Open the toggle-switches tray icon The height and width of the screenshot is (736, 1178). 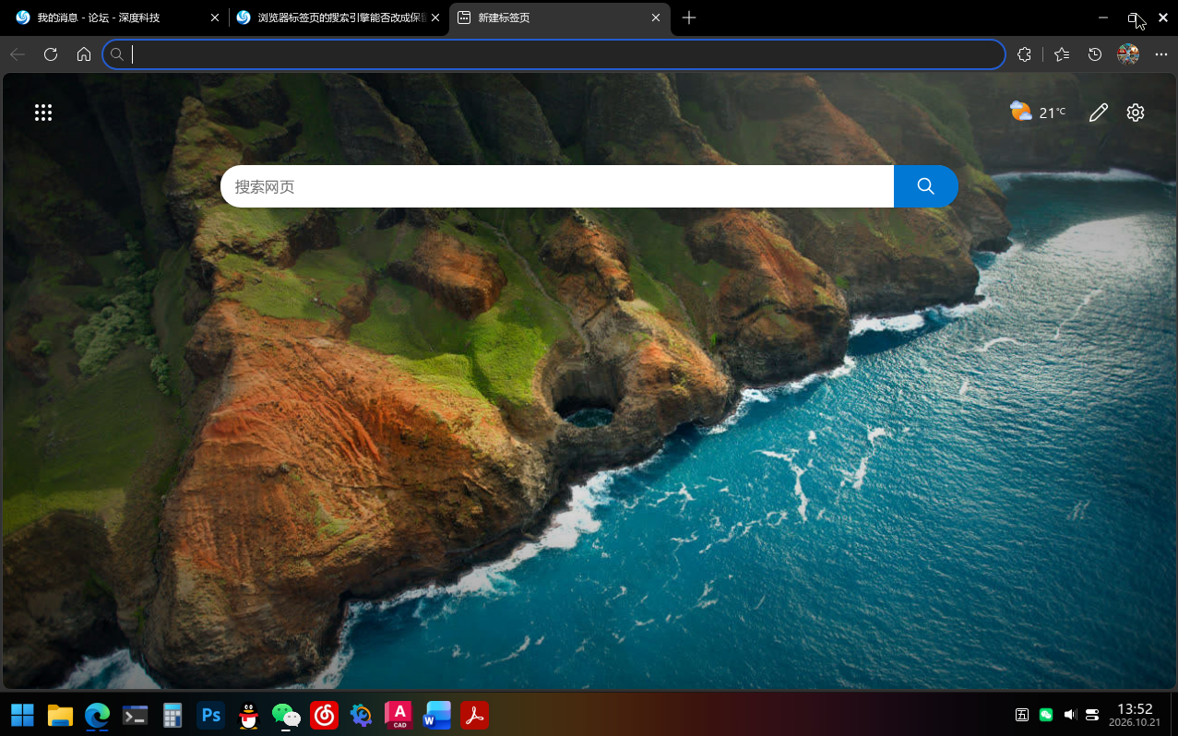click(x=1092, y=715)
